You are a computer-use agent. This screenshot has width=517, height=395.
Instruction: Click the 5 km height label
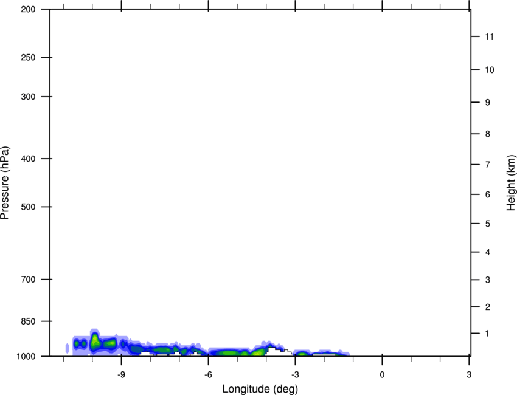[x=488, y=224]
